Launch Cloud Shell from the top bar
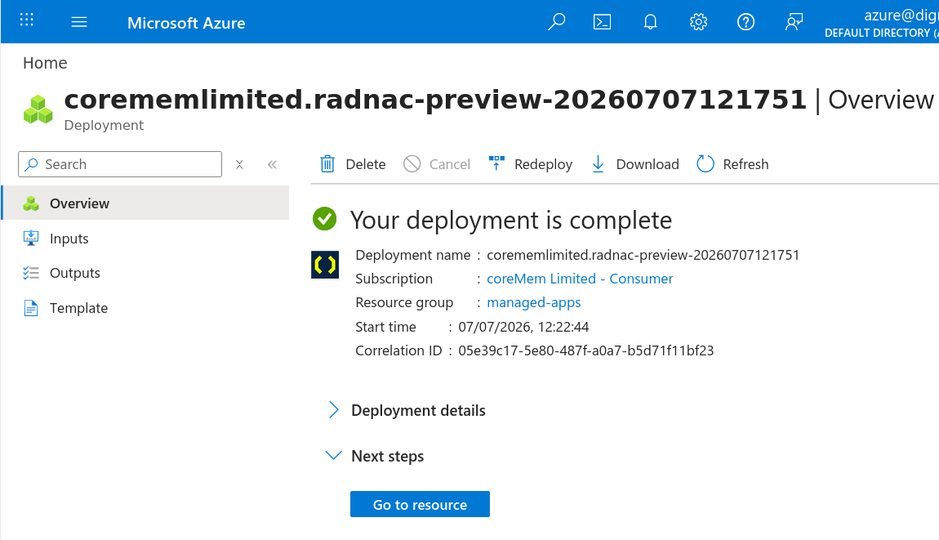The height and width of the screenshot is (540, 939). (602, 22)
